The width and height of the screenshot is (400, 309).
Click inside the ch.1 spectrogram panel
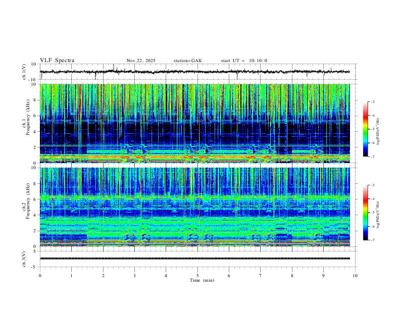point(195,123)
